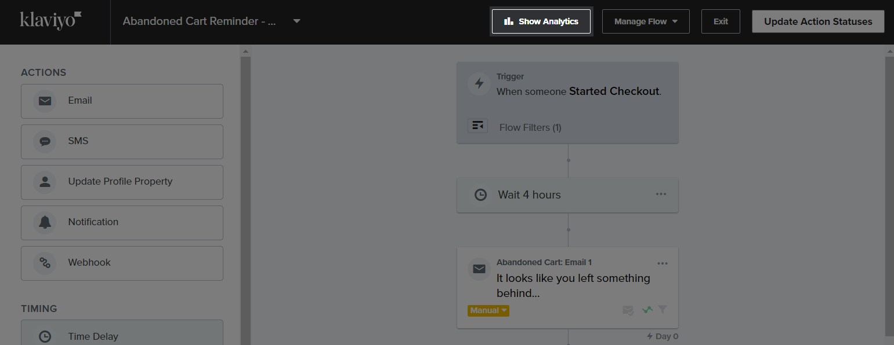This screenshot has height=345, width=894.
Task: Click the flow filters list icon
Action: 478,126
